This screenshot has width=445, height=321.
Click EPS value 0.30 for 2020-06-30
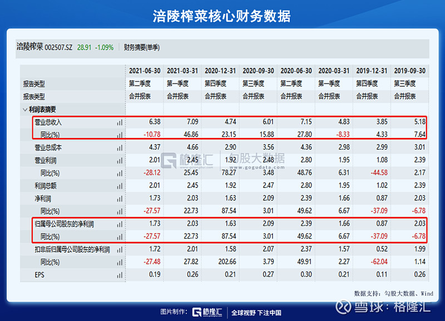pos(306,275)
